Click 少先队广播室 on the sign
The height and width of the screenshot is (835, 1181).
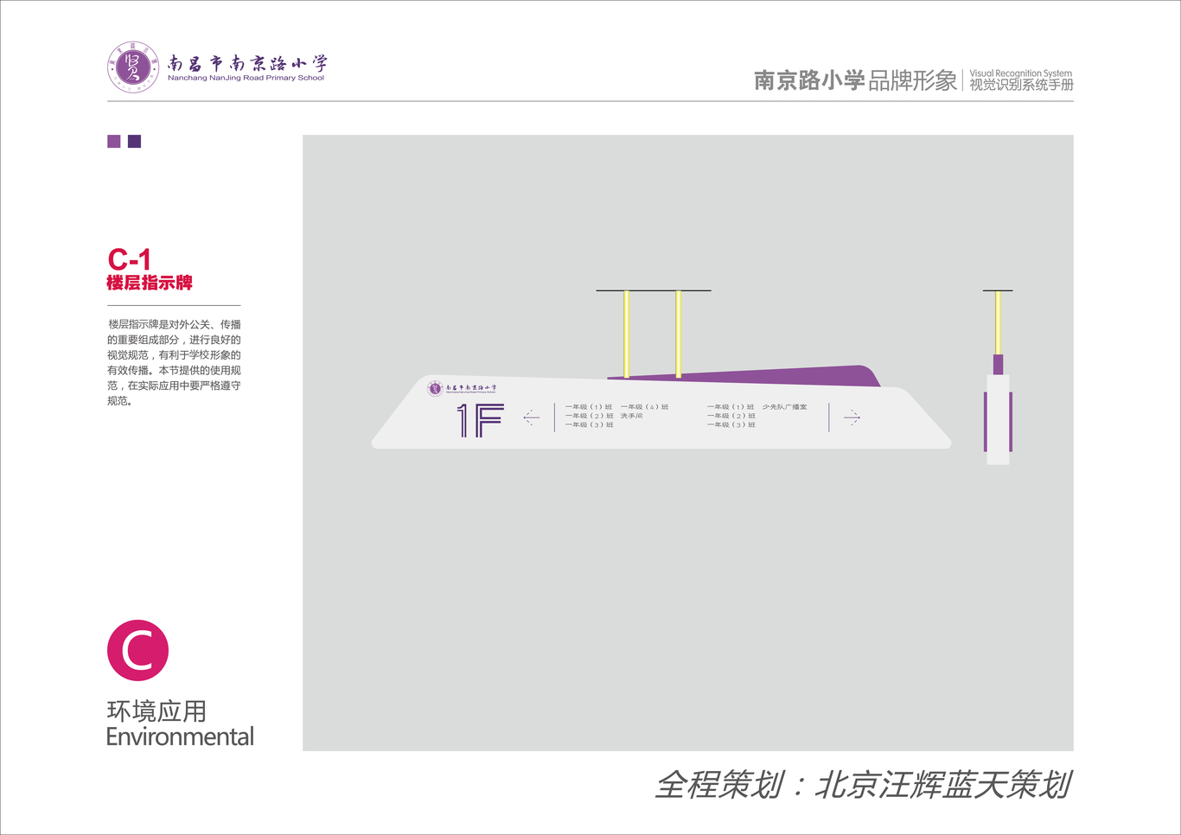tap(784, 407)
